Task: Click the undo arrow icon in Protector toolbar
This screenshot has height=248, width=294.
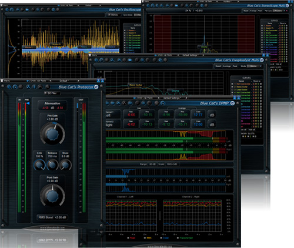Action: [15, 87]
